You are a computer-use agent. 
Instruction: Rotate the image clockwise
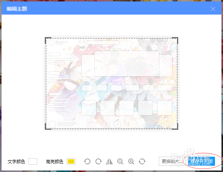pyautogui.click(x=98, y=161)
